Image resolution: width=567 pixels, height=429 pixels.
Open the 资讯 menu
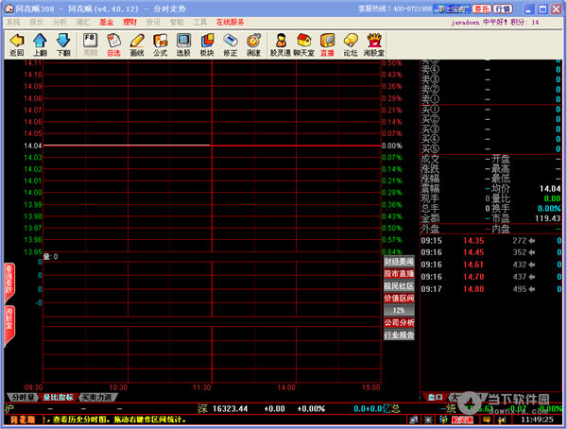click(153, 23)
